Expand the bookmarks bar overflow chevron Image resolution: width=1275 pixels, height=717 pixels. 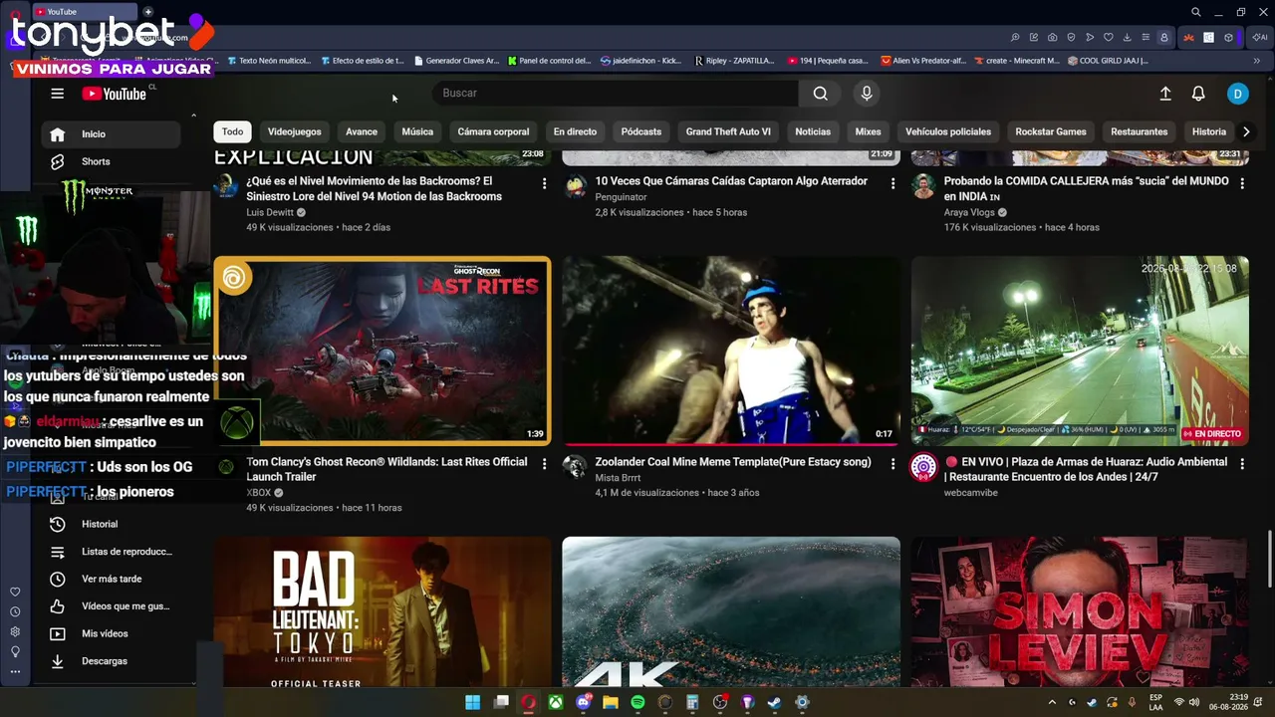[x=1256, y=61]
